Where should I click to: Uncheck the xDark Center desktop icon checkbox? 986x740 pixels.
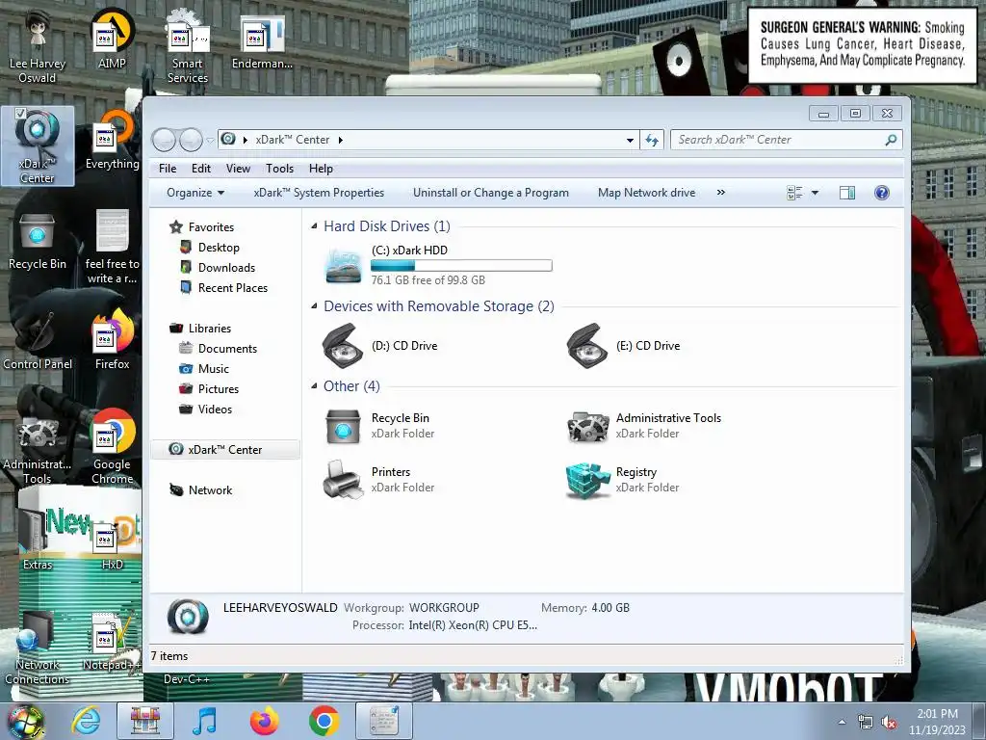(20, 114)
